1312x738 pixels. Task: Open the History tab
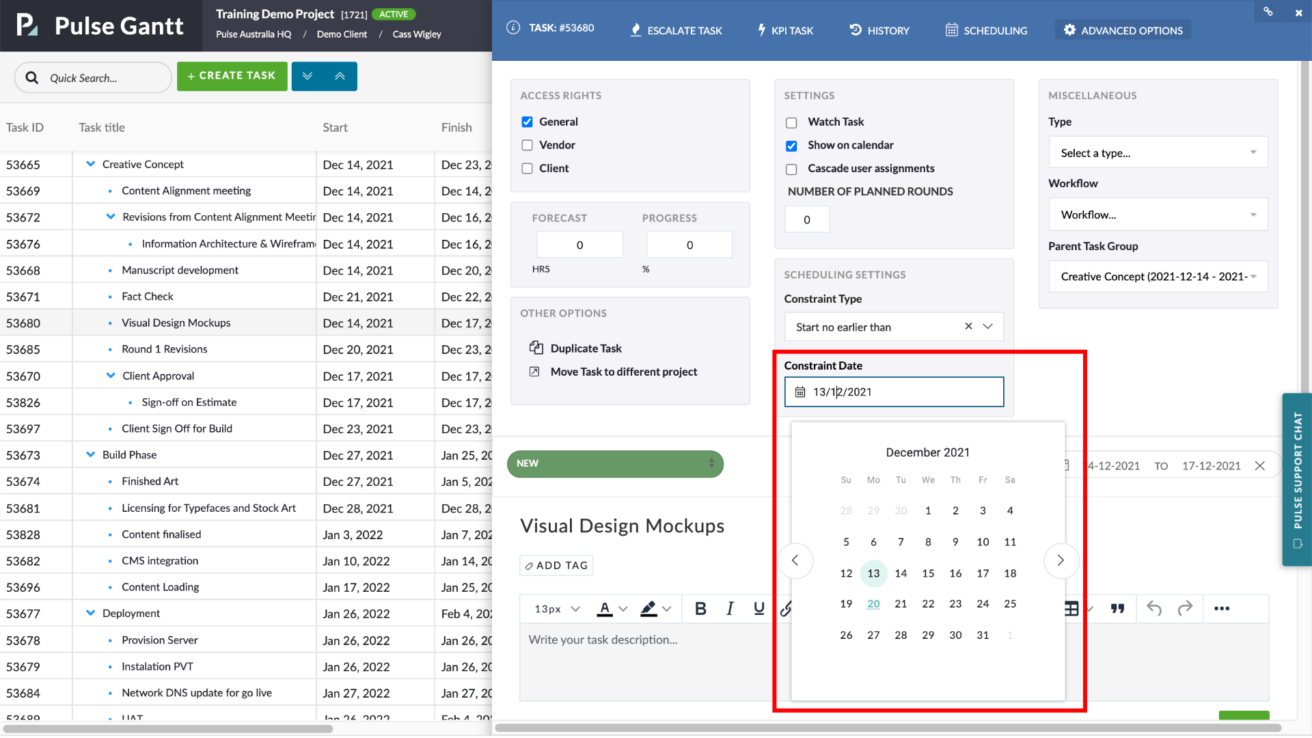[879, 31]
